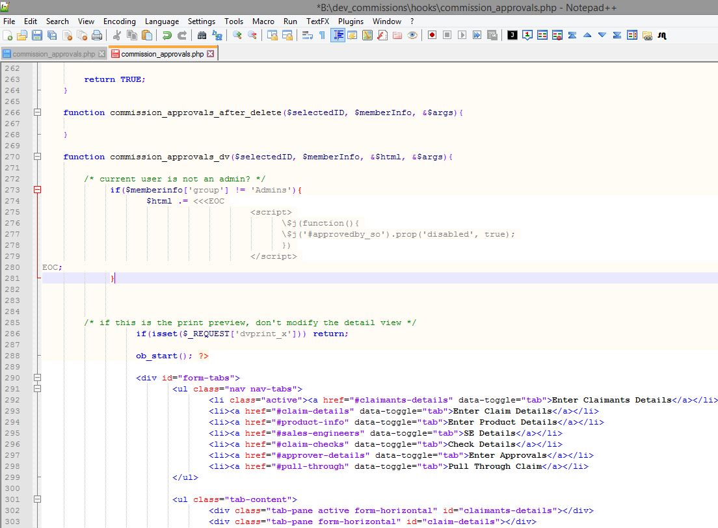
Task: Open the Search menu
Action: (x=57, y=21)
